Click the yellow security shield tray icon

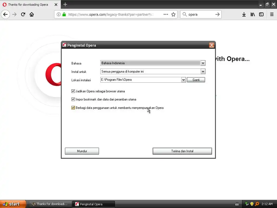click(252, 204)
